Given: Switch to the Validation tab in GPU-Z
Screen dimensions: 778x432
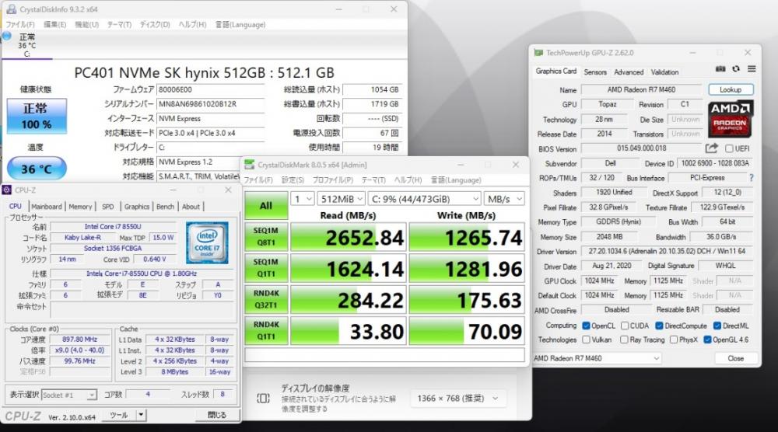Looking at the screenshot, I should pos(664,71).
